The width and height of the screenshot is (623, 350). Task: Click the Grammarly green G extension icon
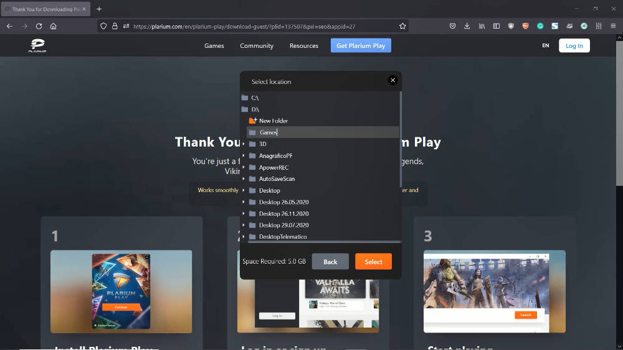[x=540, y=26]
